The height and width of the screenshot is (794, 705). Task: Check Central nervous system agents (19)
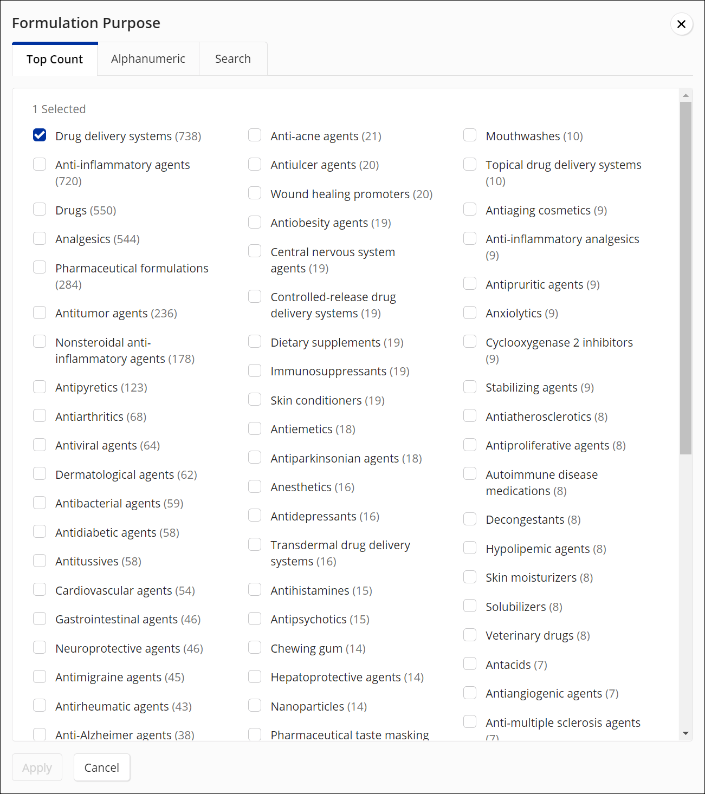(x=255, y=251)
